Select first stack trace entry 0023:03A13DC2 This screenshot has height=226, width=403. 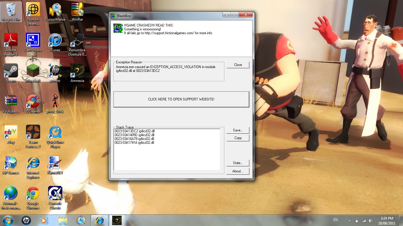point(135,131)
